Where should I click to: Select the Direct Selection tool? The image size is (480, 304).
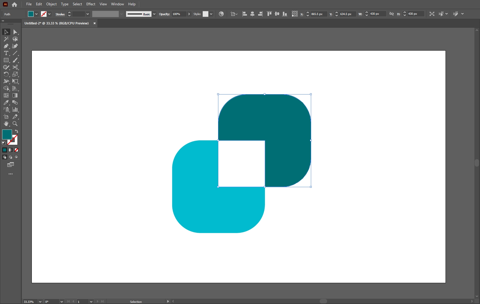[x=15, y=32]
